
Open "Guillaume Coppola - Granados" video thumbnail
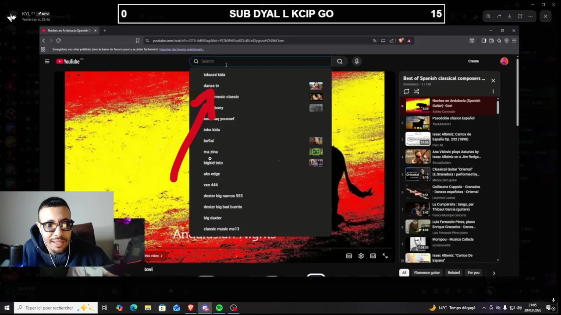point(418,192)
